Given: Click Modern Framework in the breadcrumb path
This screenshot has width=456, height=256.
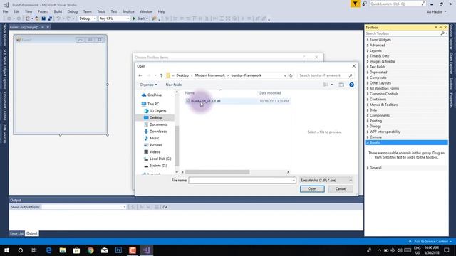Looking at the screenshot, I should coord(210,75).
